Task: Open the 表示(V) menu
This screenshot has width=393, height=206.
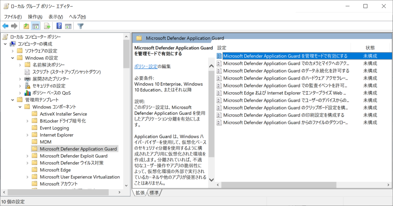Action: [x=56, y=17]
